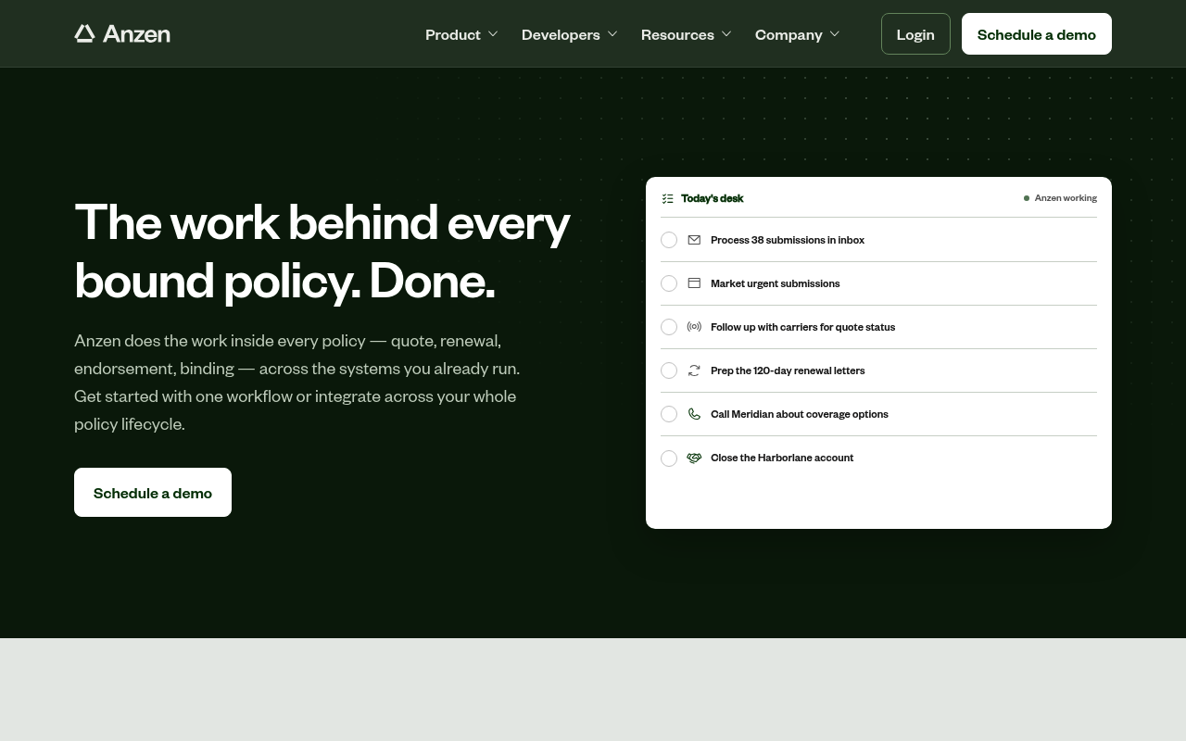This screenshot has width=1186, height=741.
Task: Click the headline The work behind every bound policy
Action: (x=322, y=250)
